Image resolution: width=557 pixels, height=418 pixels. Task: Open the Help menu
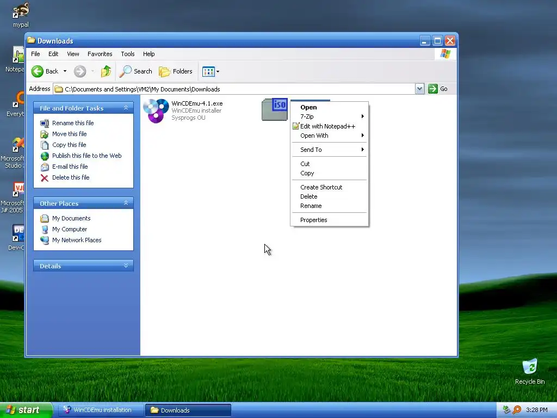coord(149,54)
